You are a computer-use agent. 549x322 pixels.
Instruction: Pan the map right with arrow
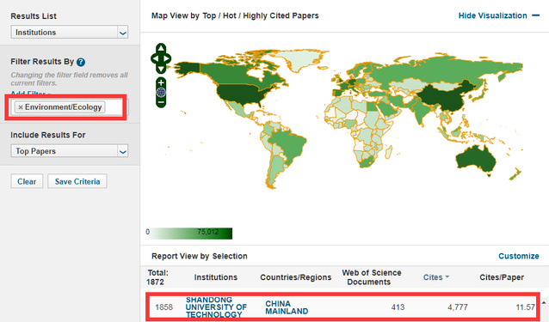(x=168, y=58)
